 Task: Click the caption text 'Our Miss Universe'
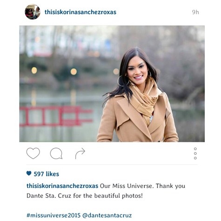point(126,186)
